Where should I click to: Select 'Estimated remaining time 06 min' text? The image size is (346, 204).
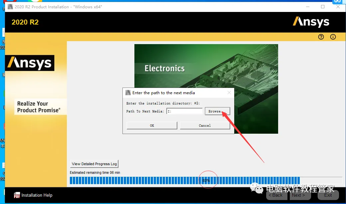(x=95, y=172)
